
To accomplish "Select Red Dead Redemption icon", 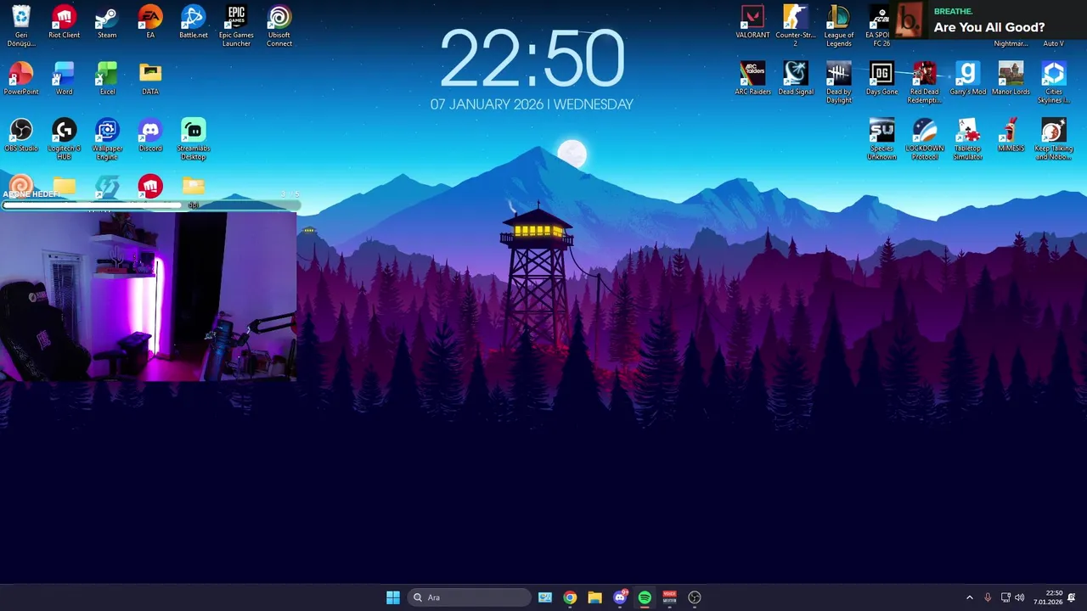I will [925, 82].
